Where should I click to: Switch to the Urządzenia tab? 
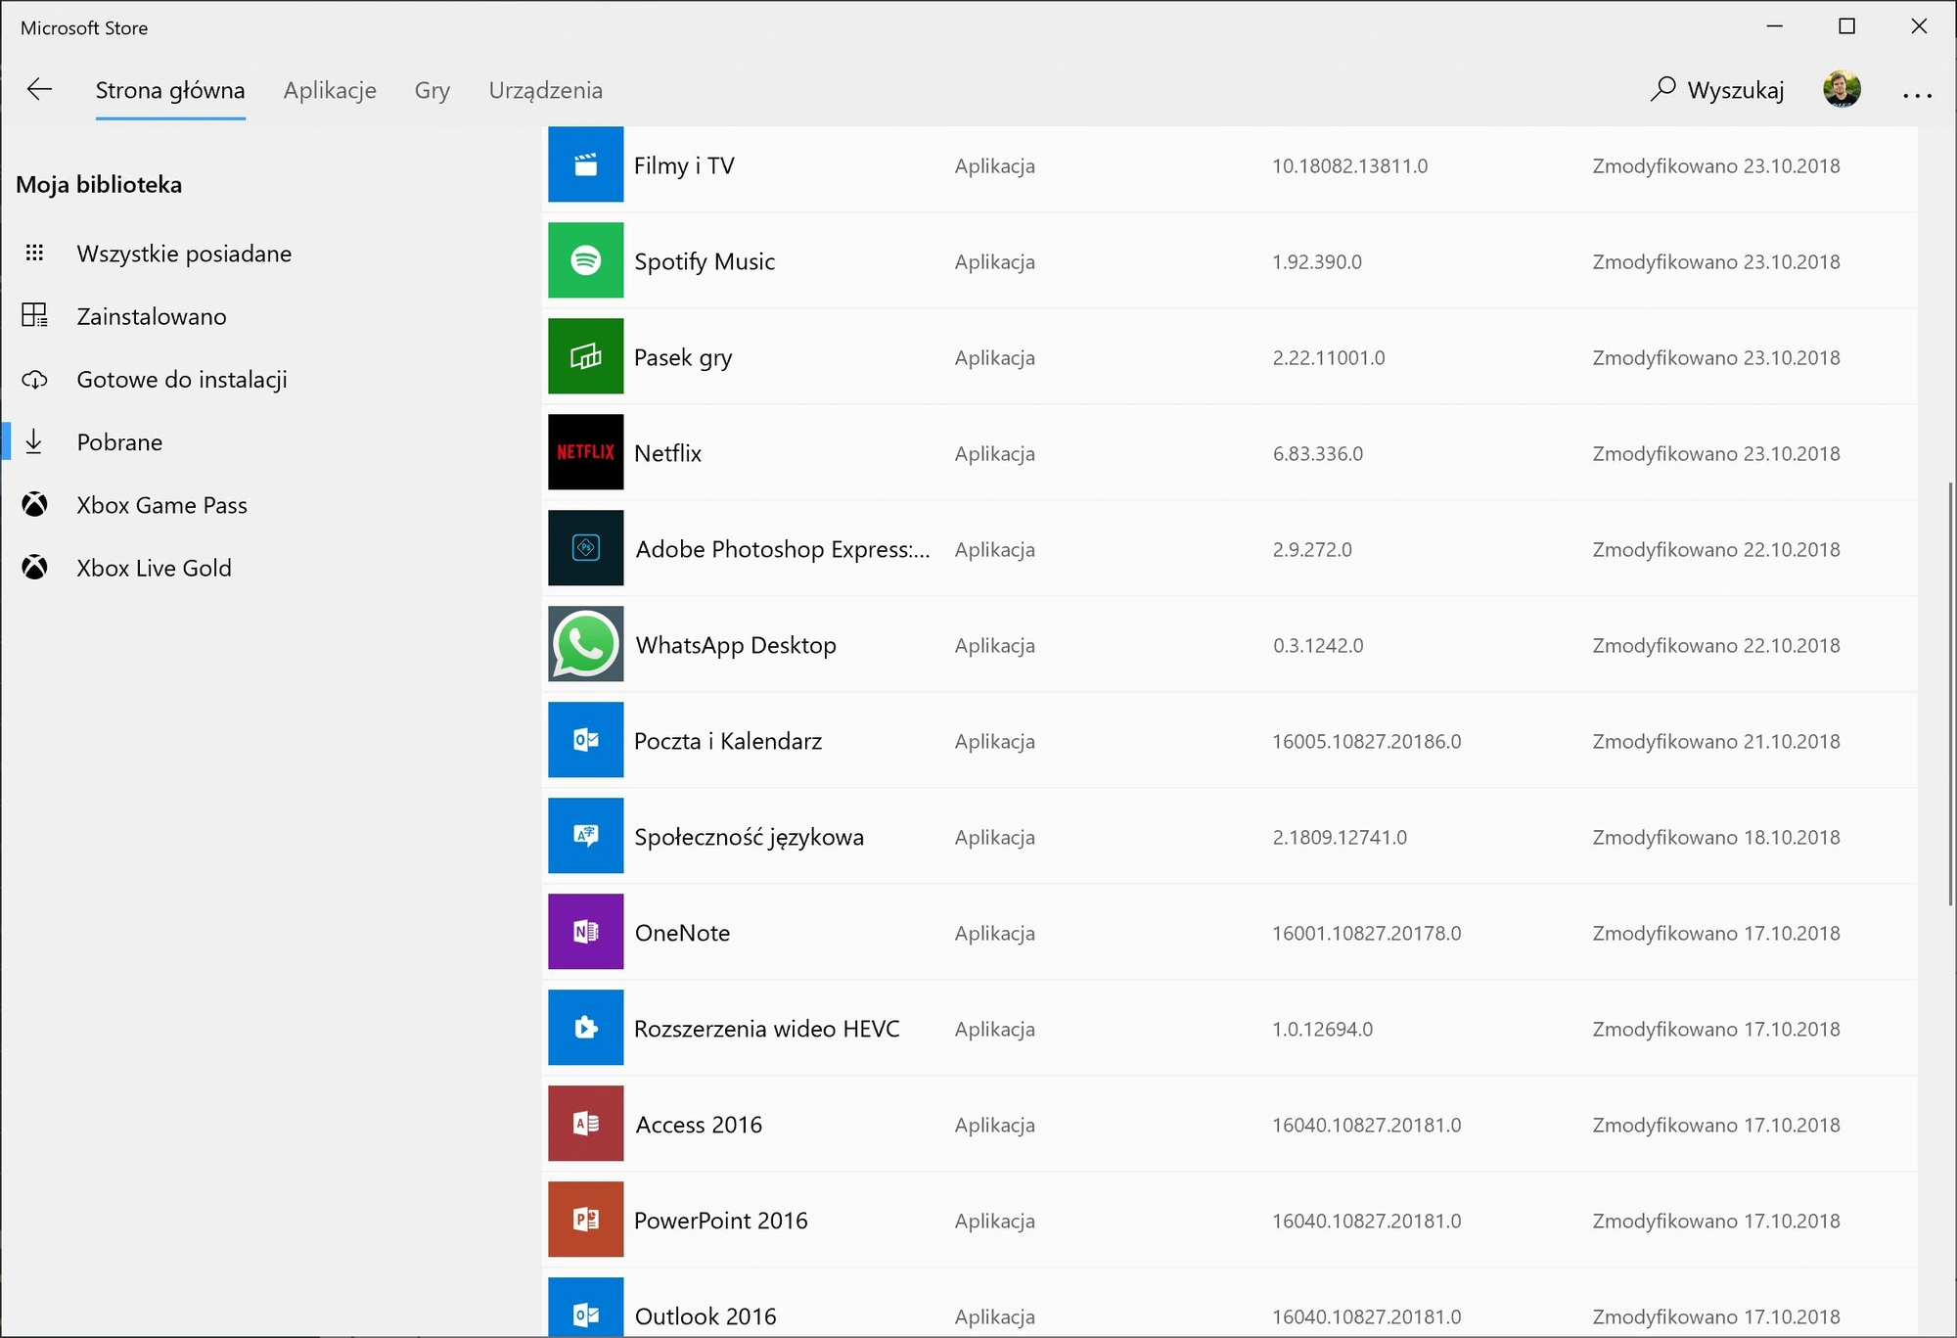point(545,90)
